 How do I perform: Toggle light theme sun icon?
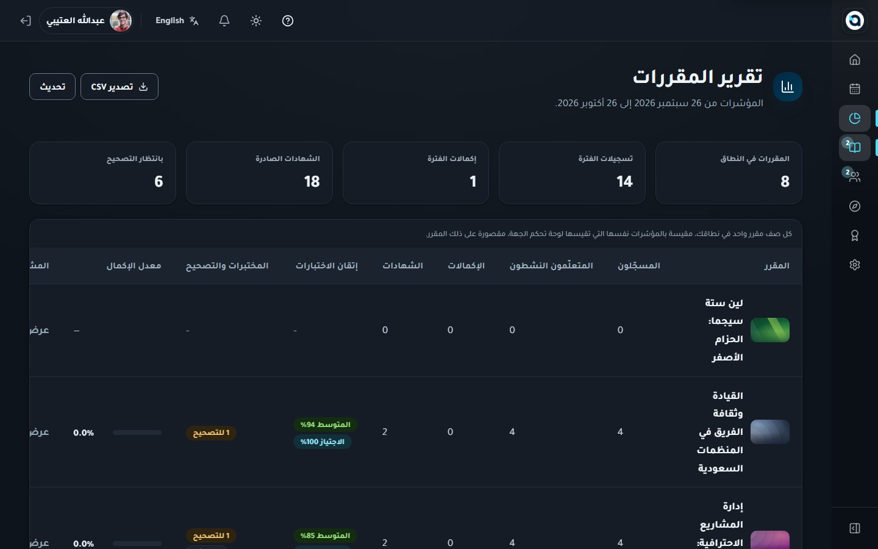click(256, 21)
